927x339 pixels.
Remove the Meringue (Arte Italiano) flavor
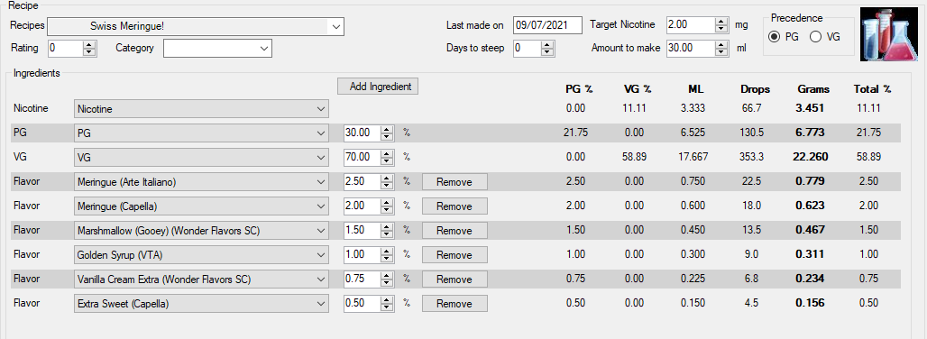click(454, 182)
